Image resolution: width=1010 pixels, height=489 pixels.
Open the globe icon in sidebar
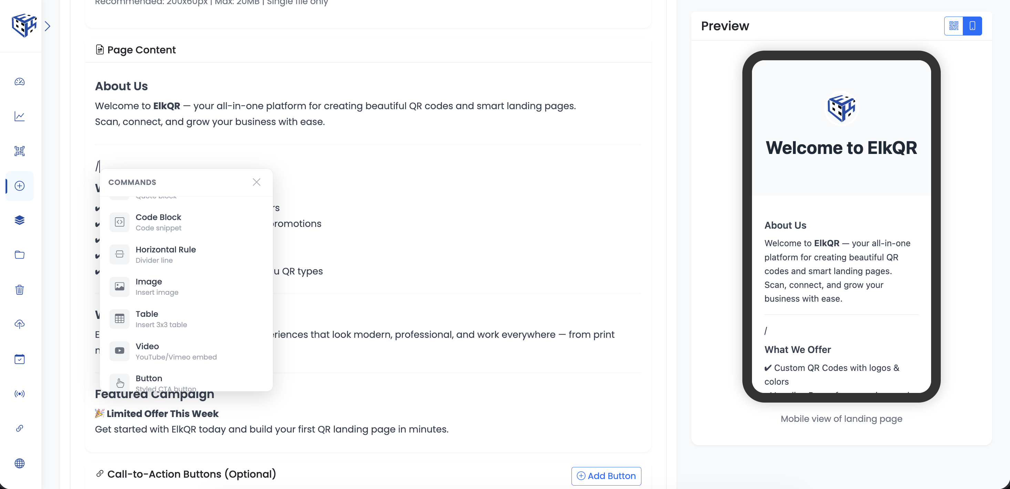(20, 463)
